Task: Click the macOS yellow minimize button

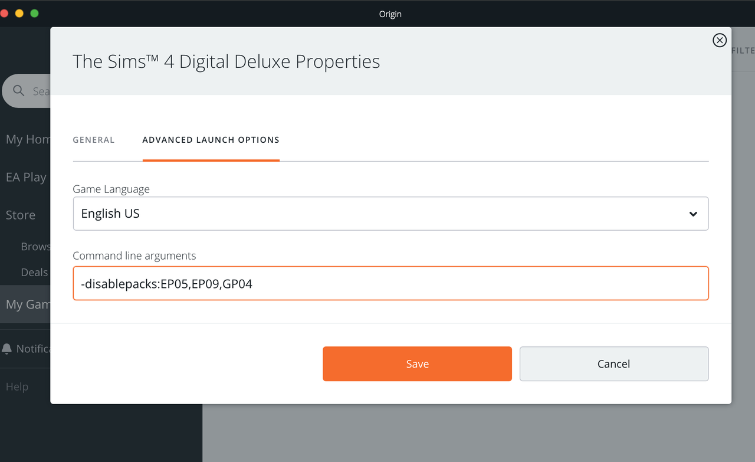Action: tap(19, 13)
